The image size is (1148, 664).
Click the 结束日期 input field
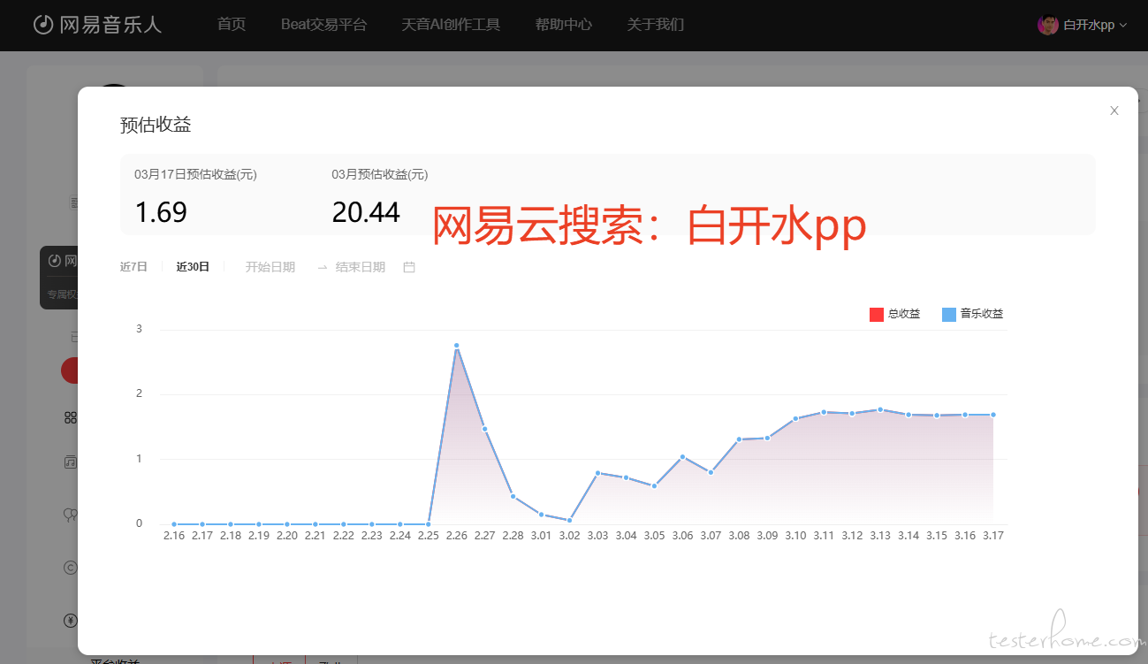[x=361, y=267]
